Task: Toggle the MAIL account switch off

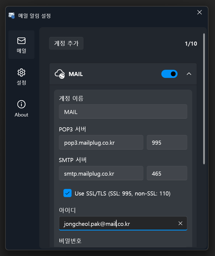Action: [x=169, y=74]
